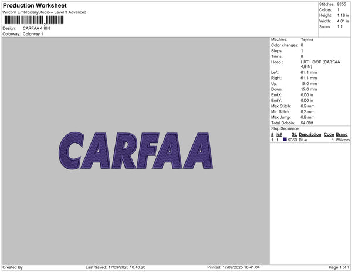Click the 'Last Saved: 17/09/2025 10.40.20' footer
Image resolution: width=352 pixels, height=272 pixels.
[x=116, y=267]
